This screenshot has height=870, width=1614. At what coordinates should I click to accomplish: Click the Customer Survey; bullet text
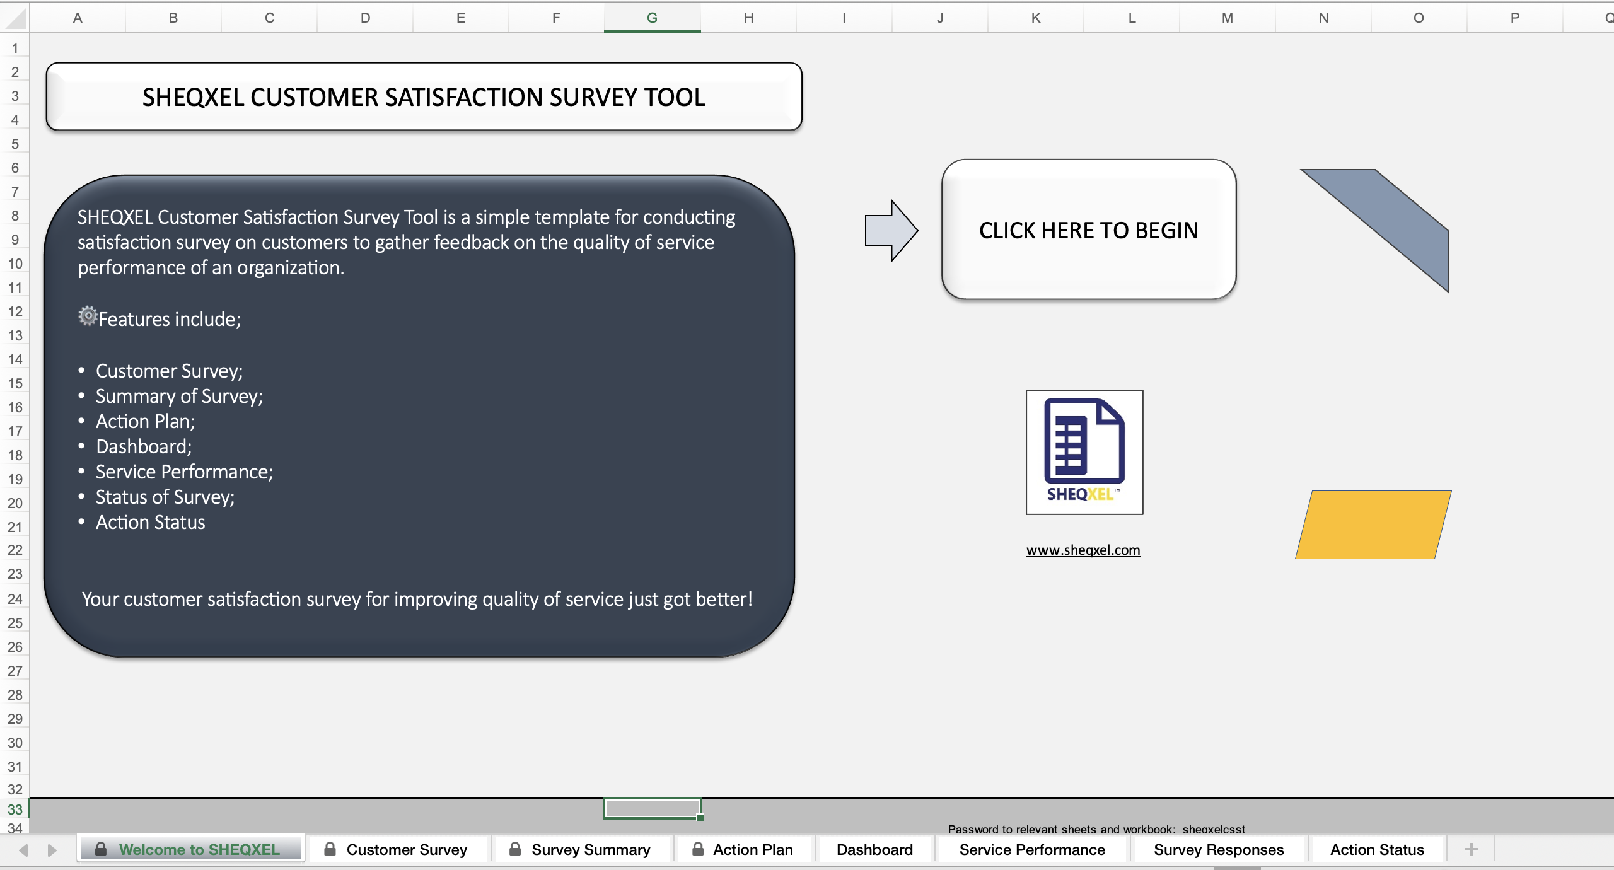coord(169,371)
